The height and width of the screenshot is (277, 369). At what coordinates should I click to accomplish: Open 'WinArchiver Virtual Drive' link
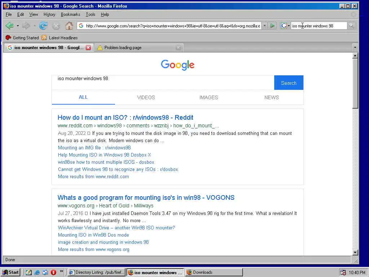pyautogui.click(x=116, y=228)
